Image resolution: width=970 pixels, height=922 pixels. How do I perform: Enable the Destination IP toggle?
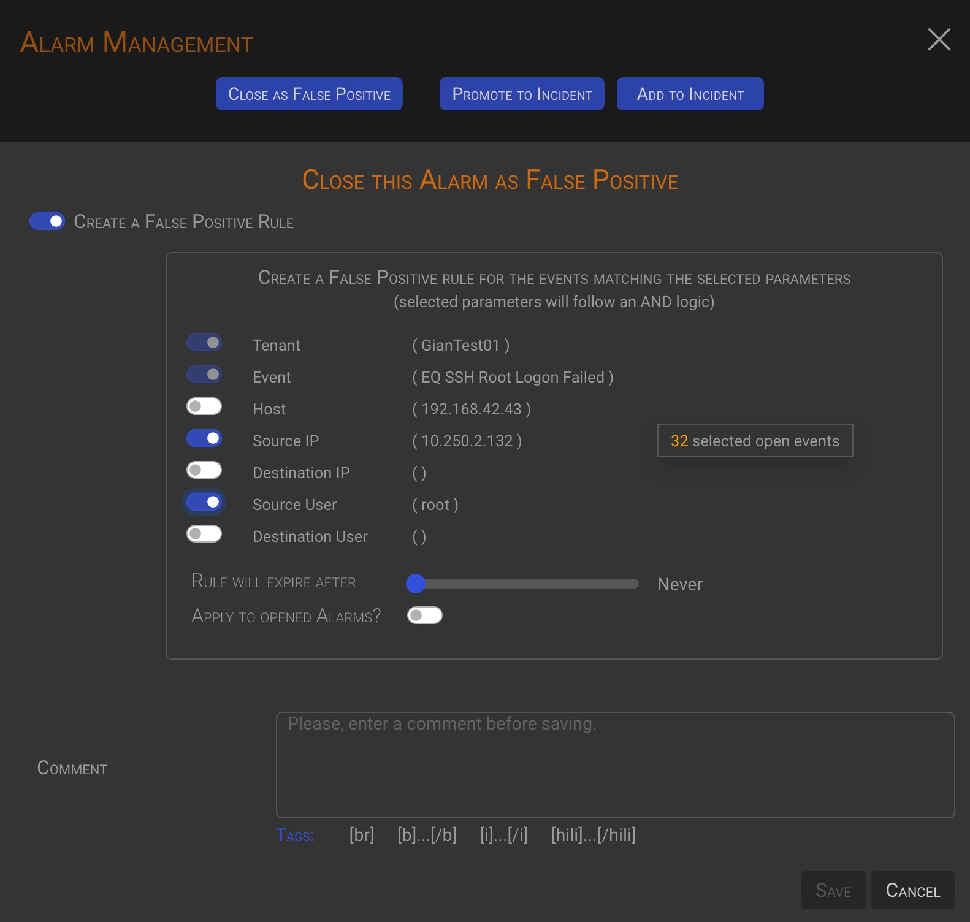coord(204,470)
